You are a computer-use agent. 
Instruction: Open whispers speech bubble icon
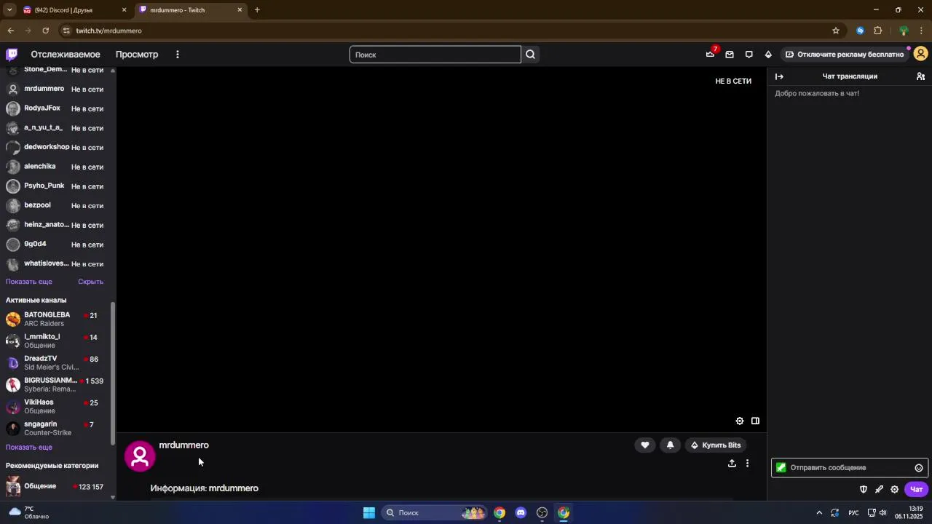pyautogui.click(x=749, y=55)
